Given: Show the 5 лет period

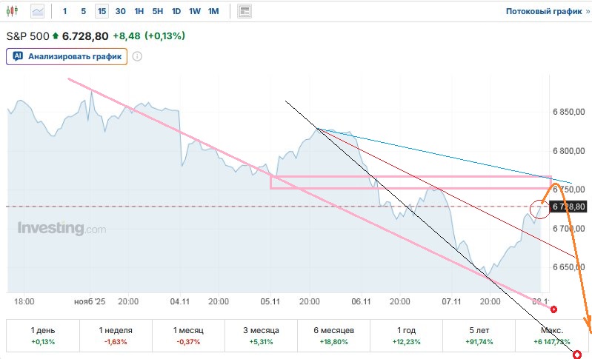Looking at the screenshot, I should coord(479,335).
